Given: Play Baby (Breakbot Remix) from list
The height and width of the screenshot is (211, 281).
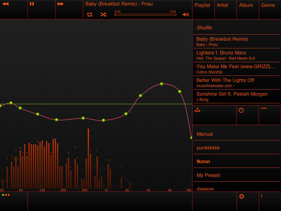Looking at the screenshot, I should tap(237, 41).
